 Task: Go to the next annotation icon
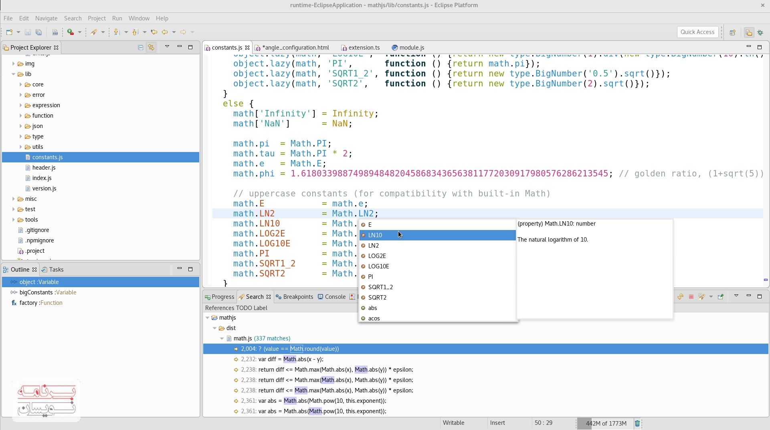(x=117, y=32)
